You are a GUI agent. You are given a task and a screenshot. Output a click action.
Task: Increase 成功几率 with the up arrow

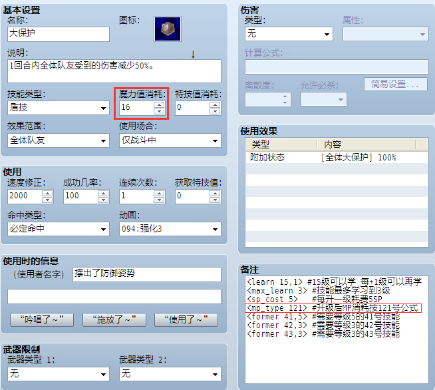click(103, 193)
